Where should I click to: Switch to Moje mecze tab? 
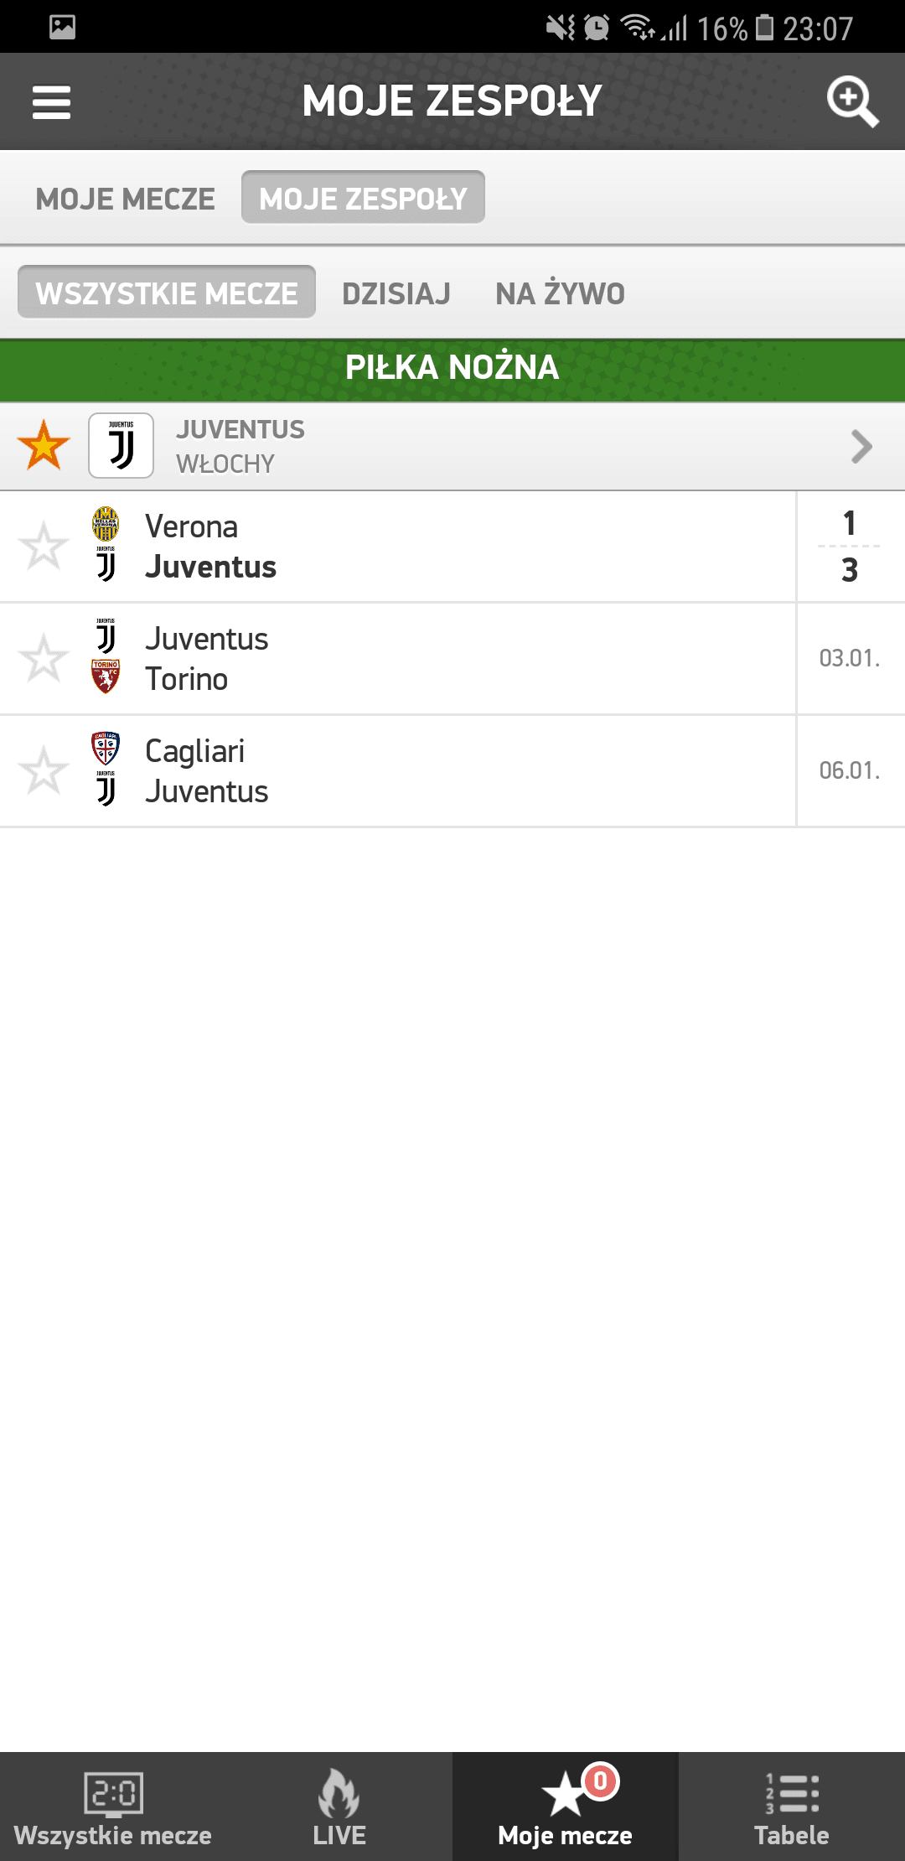pos(126,199)
